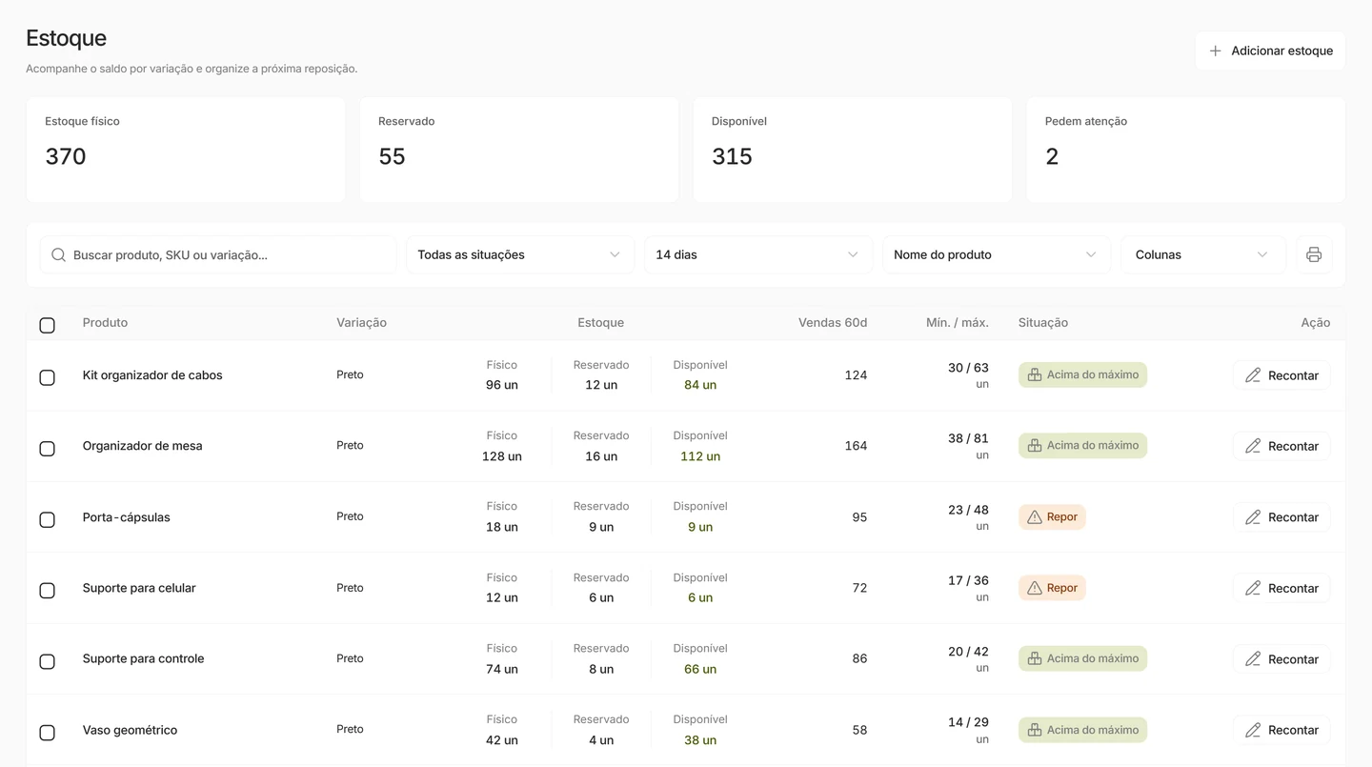Click Recontar label for Porta-cápsulas

(1293, 517)
